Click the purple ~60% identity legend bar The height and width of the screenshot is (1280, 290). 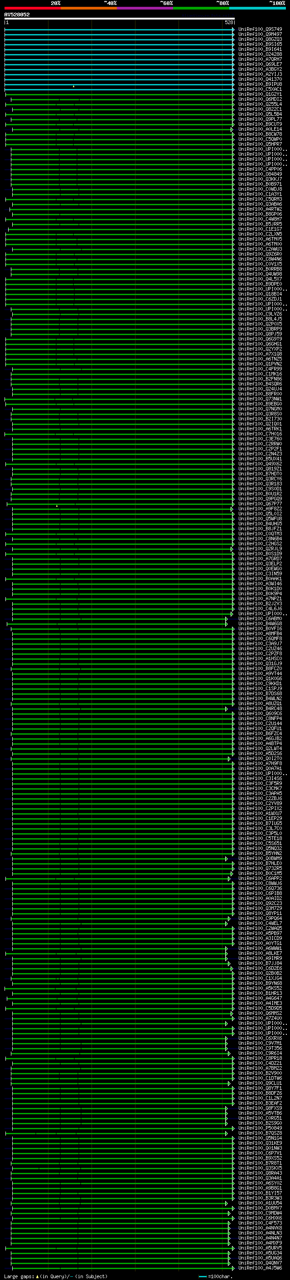[145, 8]
